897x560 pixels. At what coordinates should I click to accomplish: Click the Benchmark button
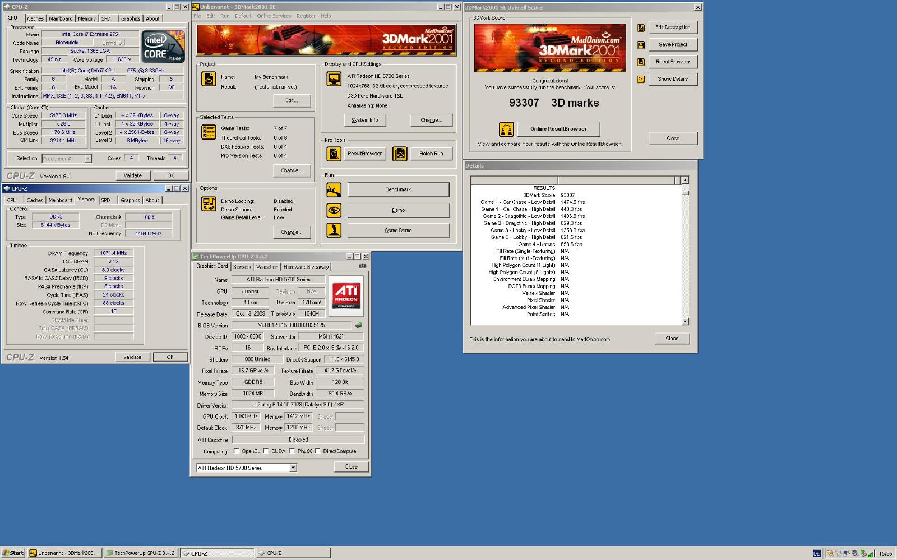398,189
